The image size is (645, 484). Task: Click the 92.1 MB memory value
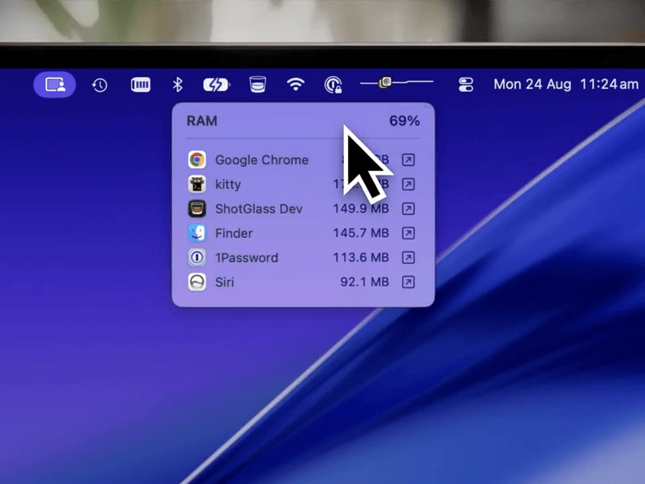(x=364, y=282)
